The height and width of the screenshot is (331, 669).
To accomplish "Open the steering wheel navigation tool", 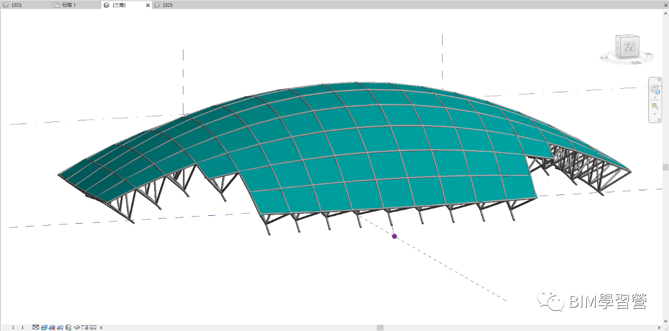I will pos(655,90).
